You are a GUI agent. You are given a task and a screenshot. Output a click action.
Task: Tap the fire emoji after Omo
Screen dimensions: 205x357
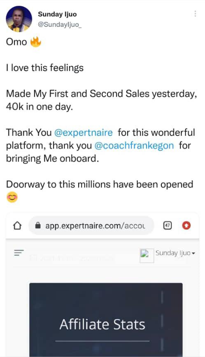(36, 42)
